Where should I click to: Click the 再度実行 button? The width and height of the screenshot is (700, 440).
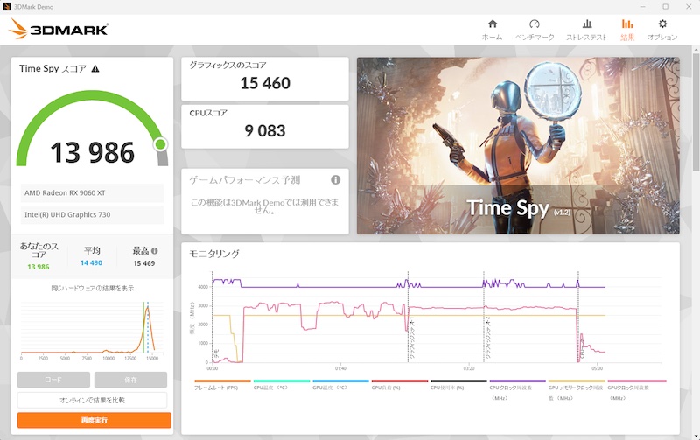click(x=94, y=420)
